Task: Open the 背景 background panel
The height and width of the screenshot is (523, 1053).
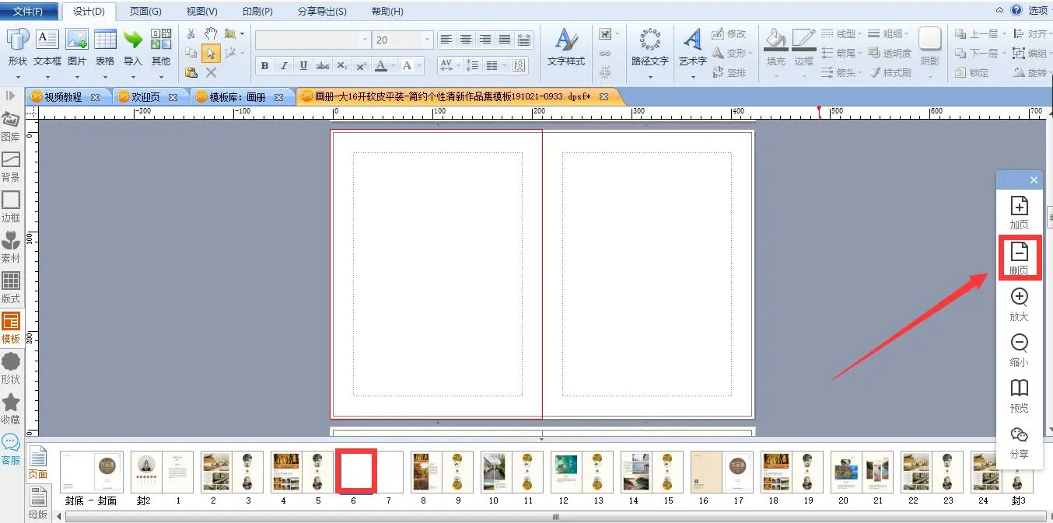Action: [x=11, y=167]
